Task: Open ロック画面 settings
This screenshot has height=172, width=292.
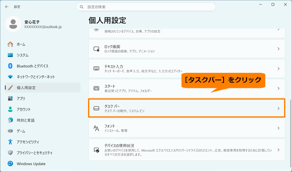Action: tap(187, 49)
